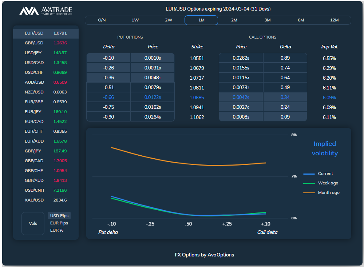
Task: Click put price 0.0010 at strike 1.0551
Action: click(x=153, y=58)
